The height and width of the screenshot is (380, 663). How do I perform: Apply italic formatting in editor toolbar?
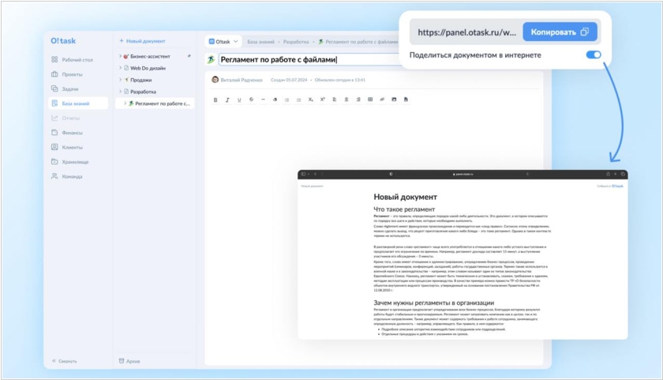tap(227, 100)
